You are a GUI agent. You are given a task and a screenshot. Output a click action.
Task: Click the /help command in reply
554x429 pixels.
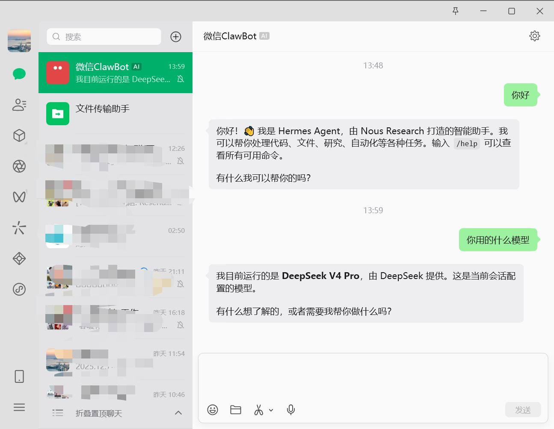tap(467, 144)
